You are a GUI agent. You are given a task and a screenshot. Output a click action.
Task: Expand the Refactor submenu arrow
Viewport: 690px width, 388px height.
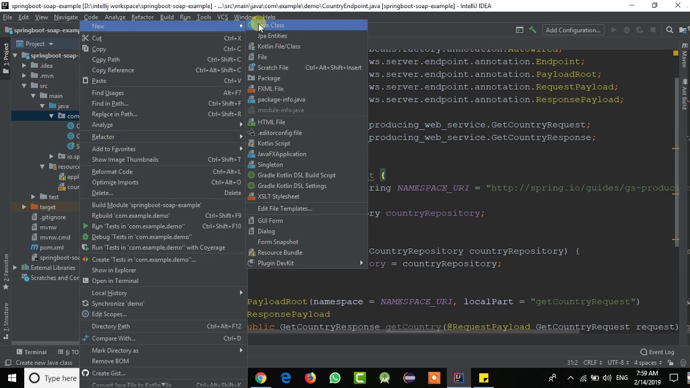pyautogui.click(x=241, y=137)
